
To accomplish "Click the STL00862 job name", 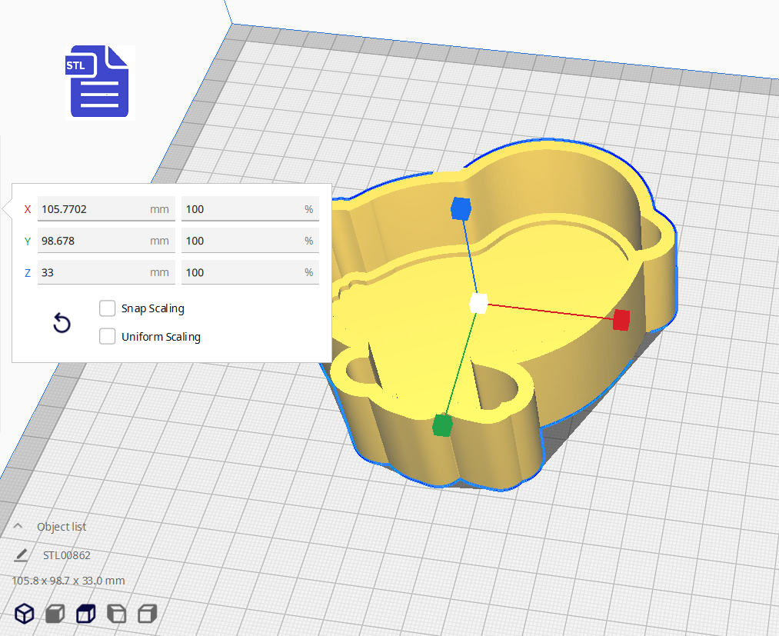I will click(67, 555).
